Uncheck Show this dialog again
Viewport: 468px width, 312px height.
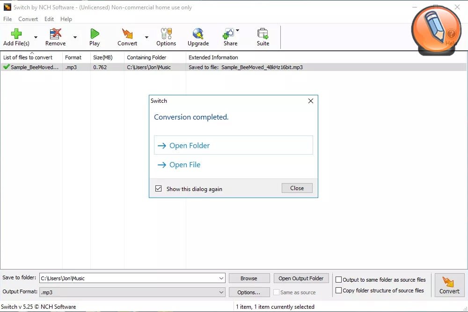[159, 189]
